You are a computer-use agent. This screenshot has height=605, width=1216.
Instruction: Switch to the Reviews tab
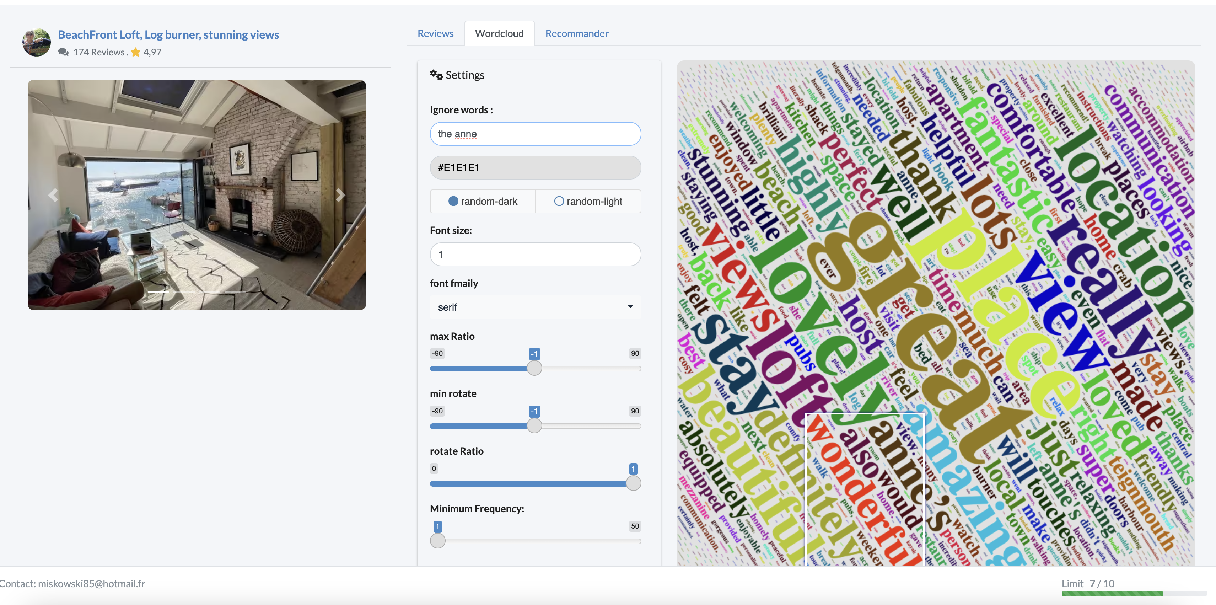[x=435, y=33]
